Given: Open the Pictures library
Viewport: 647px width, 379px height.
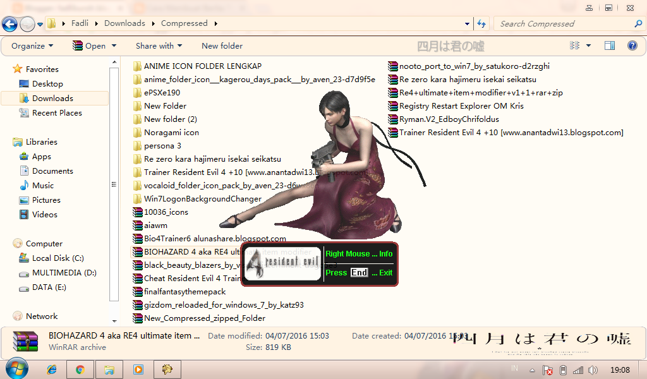Looking at the screenshot, I should click(40, 200).
